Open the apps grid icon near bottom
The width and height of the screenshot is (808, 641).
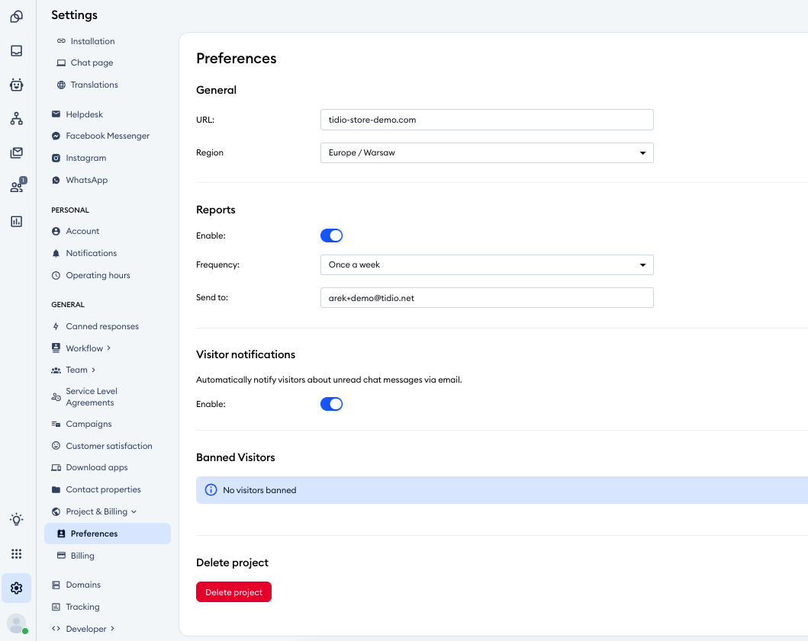click(16, 553)
